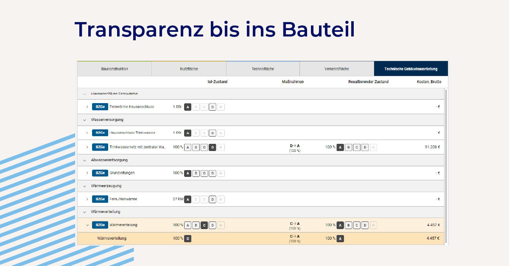509x266 pixels.
Task: Click BZGe badge beside Grundleitungen
Action: pos(100,173)
